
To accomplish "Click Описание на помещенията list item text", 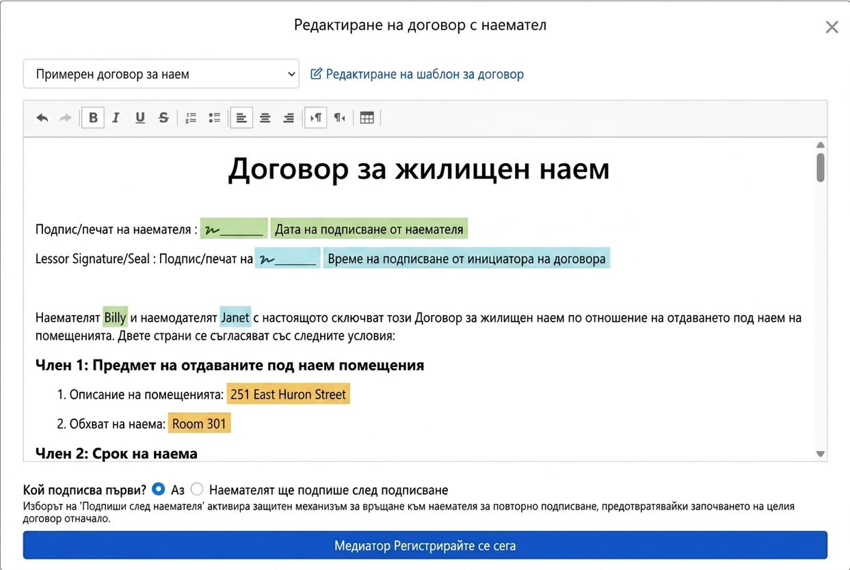I will (147, 394).
